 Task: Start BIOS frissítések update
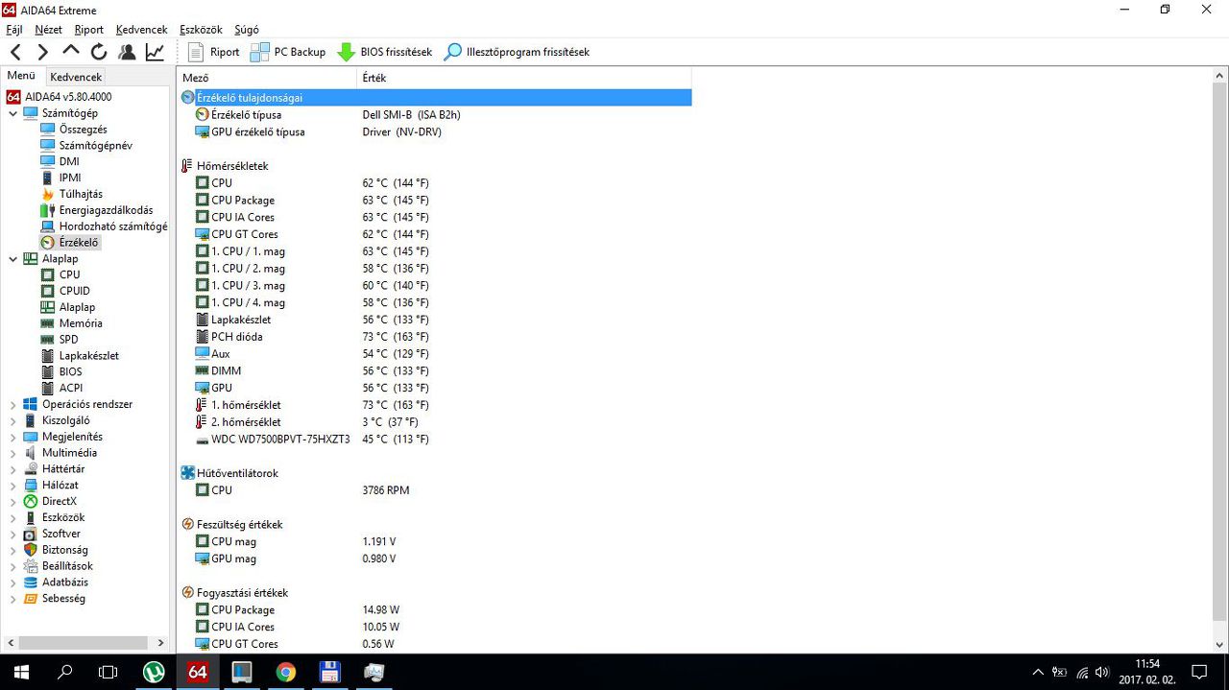pyautogui.click(x=384, y=52)
